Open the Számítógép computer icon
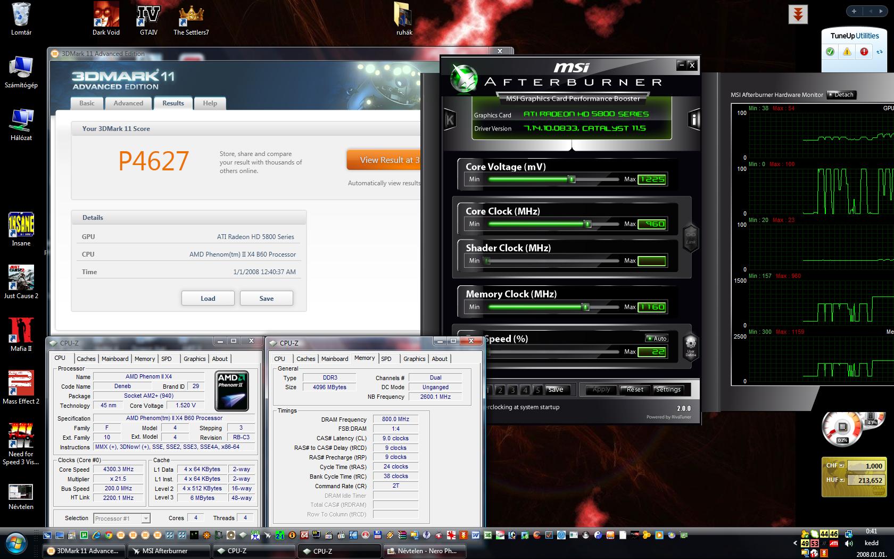Image resolution: width=894 pixels, height=559 pixels. [x=21, y=72]
